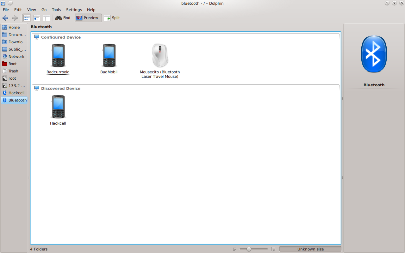Go forward with the grey arrow
Viewport: 405px width, 253px height.
(x=15, y=18)
